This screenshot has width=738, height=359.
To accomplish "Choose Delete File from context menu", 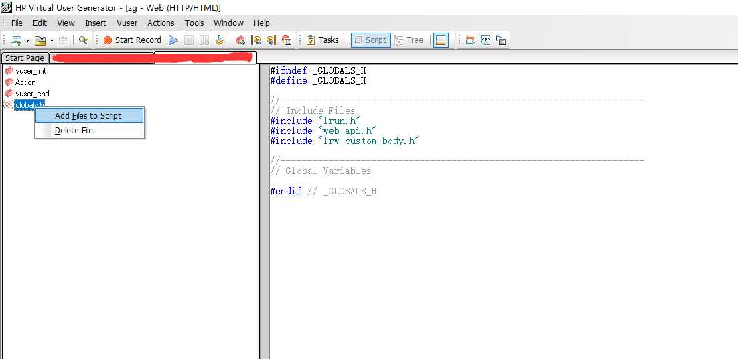I will click(90, 131).
